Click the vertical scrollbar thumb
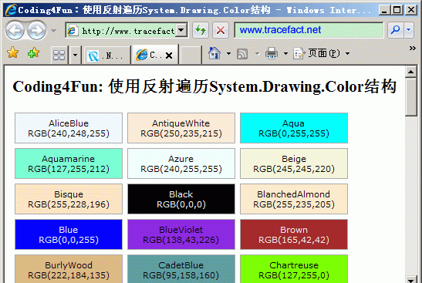This screenshot has width=422, height=283. point(411,97)
